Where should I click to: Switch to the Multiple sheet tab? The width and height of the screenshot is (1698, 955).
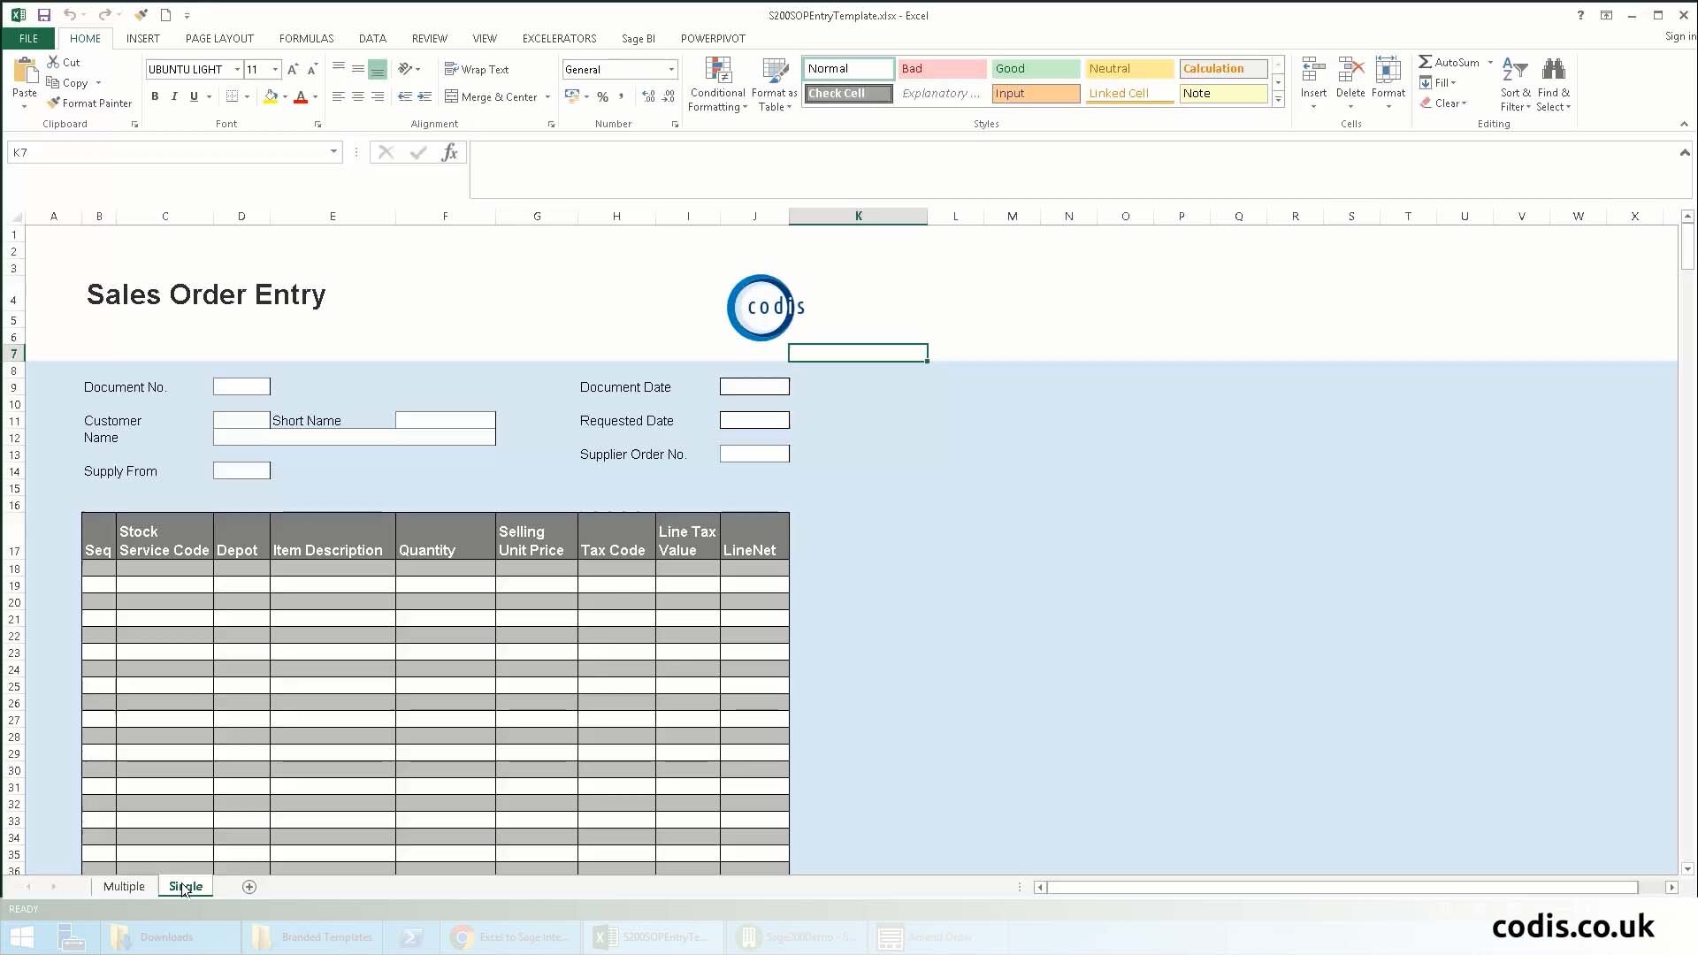(124, 886)
